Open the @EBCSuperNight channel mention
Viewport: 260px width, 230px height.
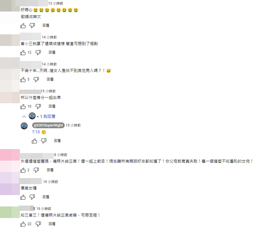48,125
